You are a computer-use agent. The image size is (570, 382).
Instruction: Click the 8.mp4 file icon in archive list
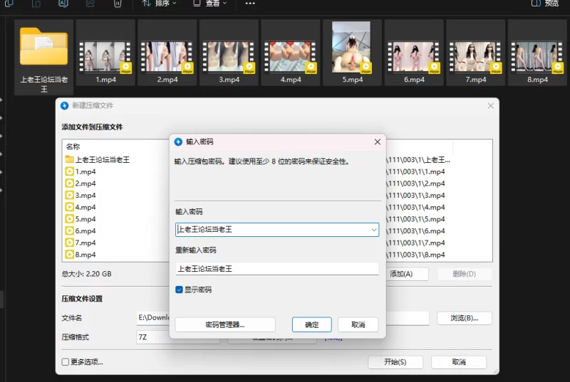[x=70, y=255]
